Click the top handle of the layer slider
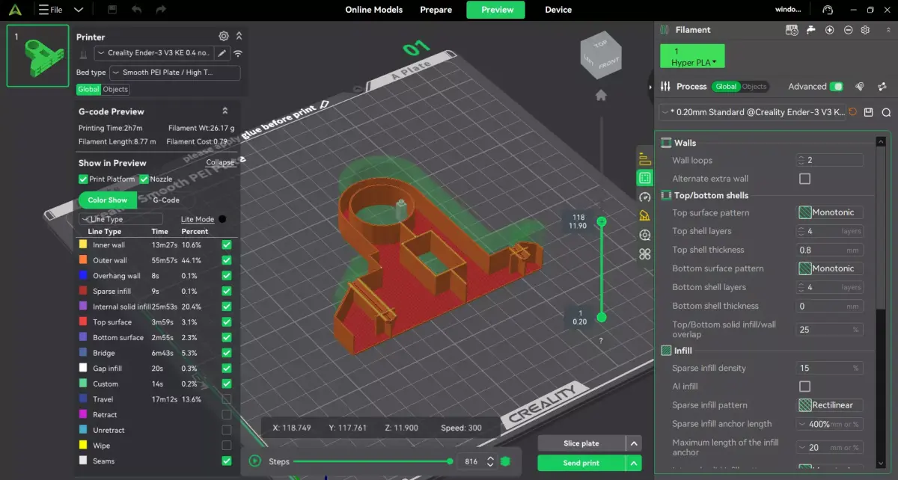The image size is (898, 480). pyautogui.click(x=602, y=221)
